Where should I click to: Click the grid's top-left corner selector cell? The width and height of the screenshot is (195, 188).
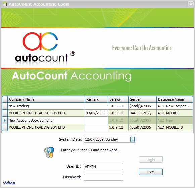[x=5, y=99]
